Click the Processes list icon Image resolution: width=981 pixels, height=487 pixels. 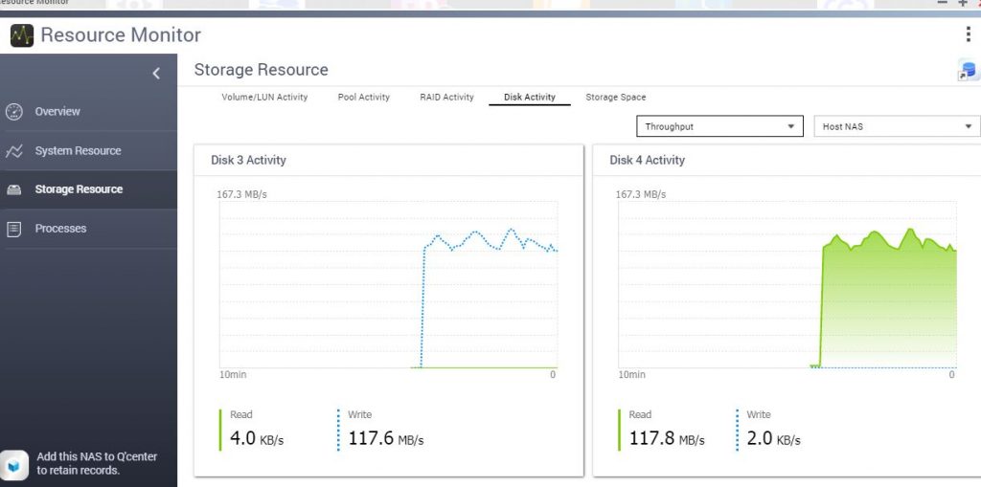pos(14,229)
